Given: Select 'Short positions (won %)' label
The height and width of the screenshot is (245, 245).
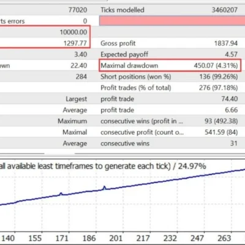Looking at the screenshot, I should tap(136, 77).
